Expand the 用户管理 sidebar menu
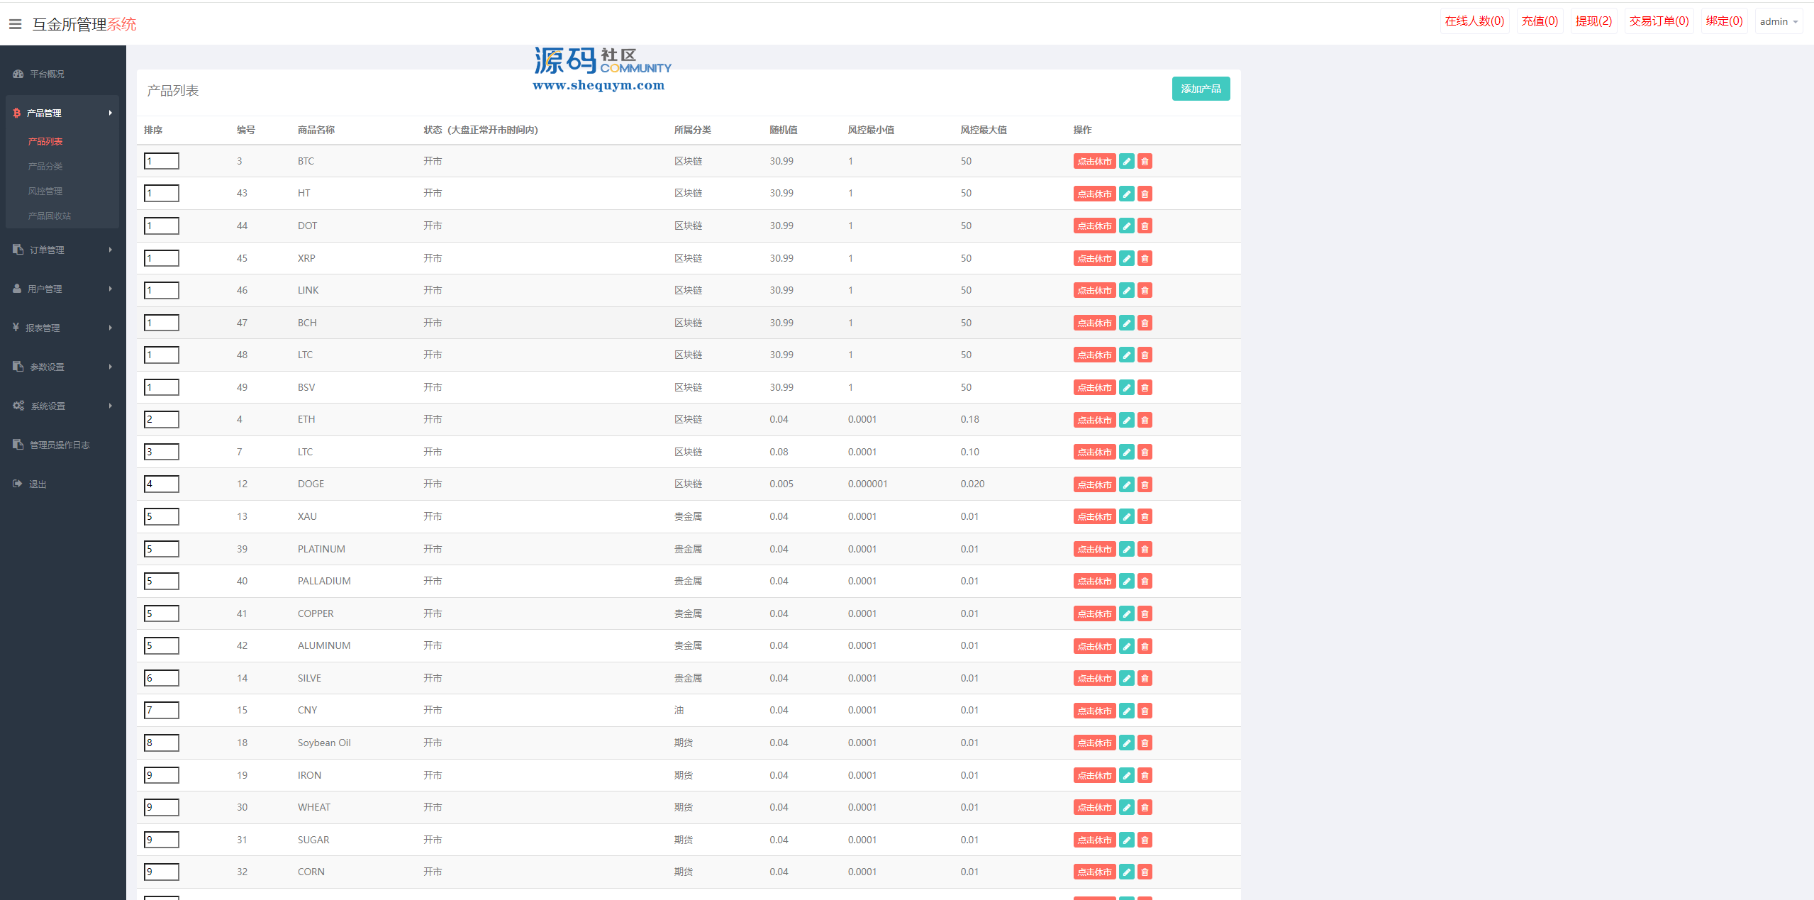 point(62,289)
